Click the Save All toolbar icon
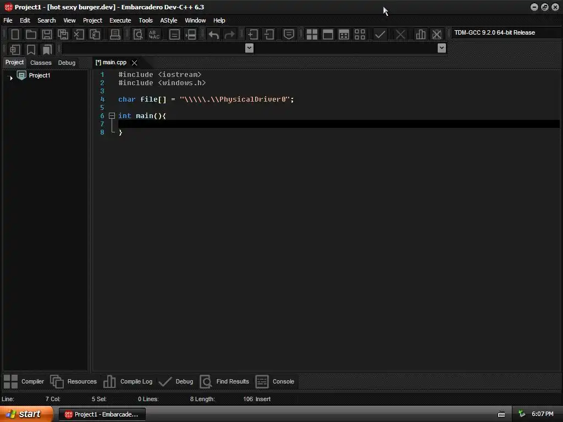Image resolution: width=563 pixels, height=422 pixels. coord(63,35)
